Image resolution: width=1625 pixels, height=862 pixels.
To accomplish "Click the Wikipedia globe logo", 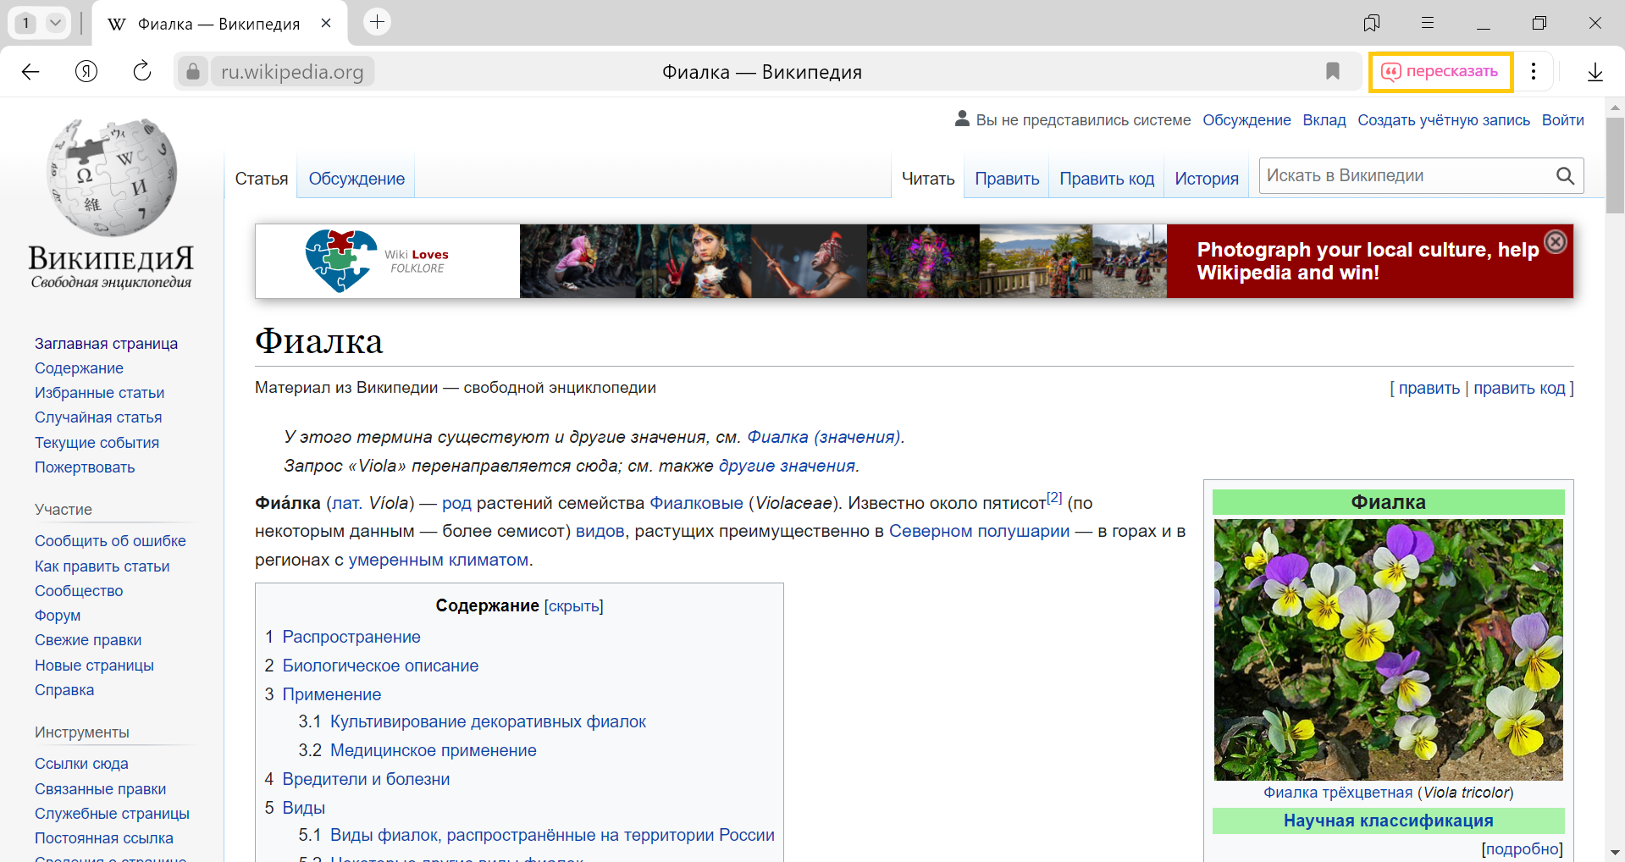I will pos(111,177).
